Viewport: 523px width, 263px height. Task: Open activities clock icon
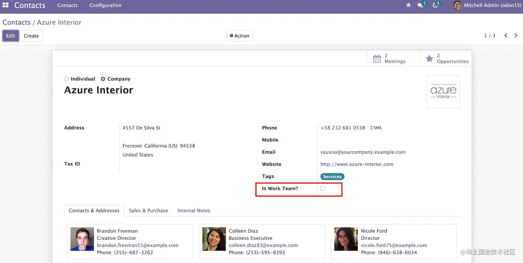(436, 5)
